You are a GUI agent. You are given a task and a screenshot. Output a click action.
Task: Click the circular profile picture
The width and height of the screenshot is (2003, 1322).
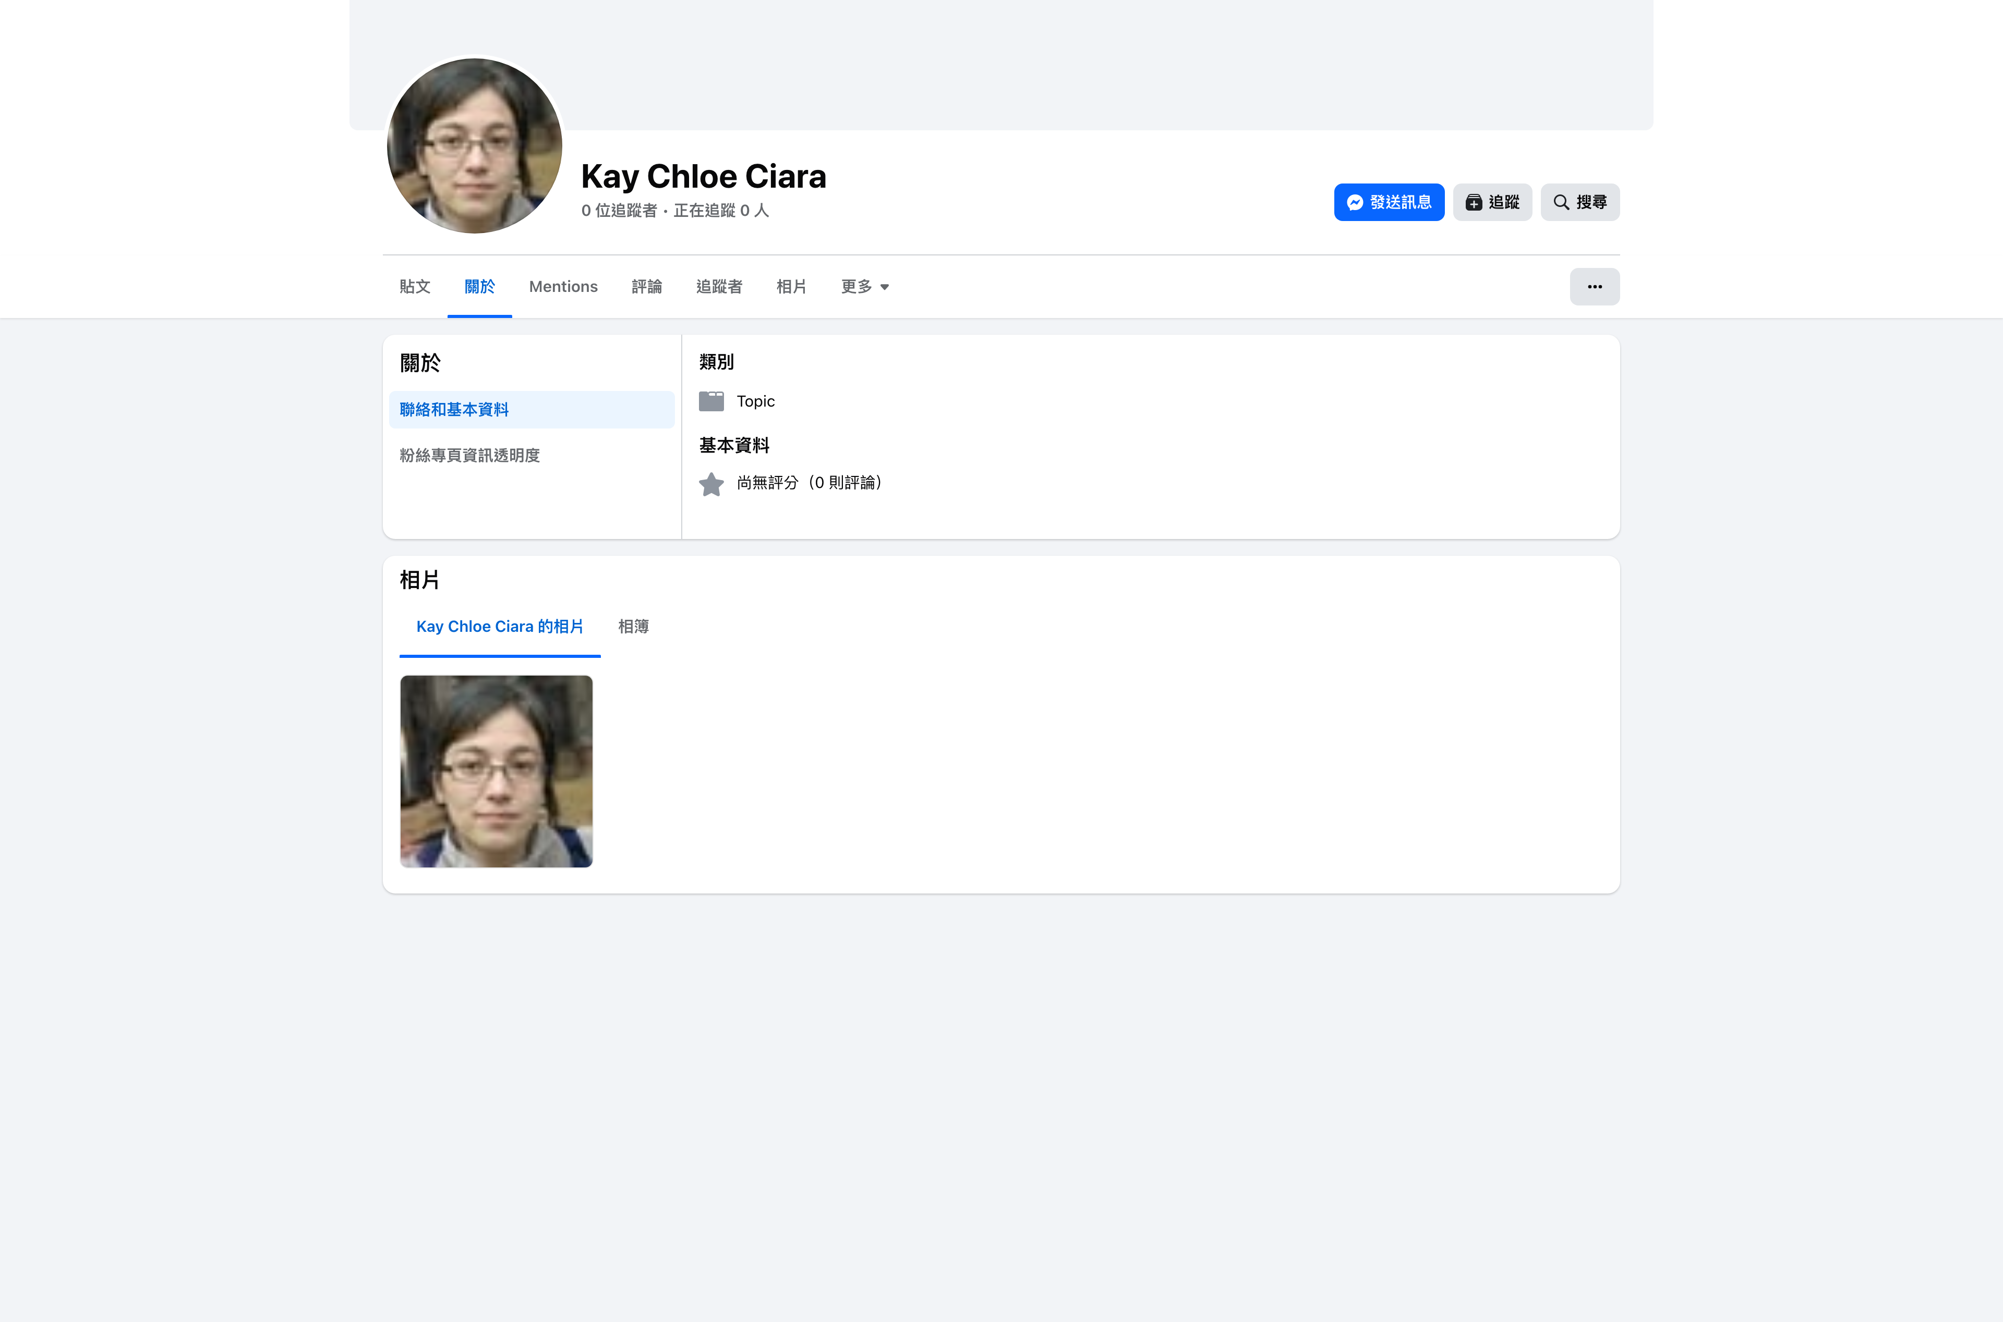tap(474, 146)
